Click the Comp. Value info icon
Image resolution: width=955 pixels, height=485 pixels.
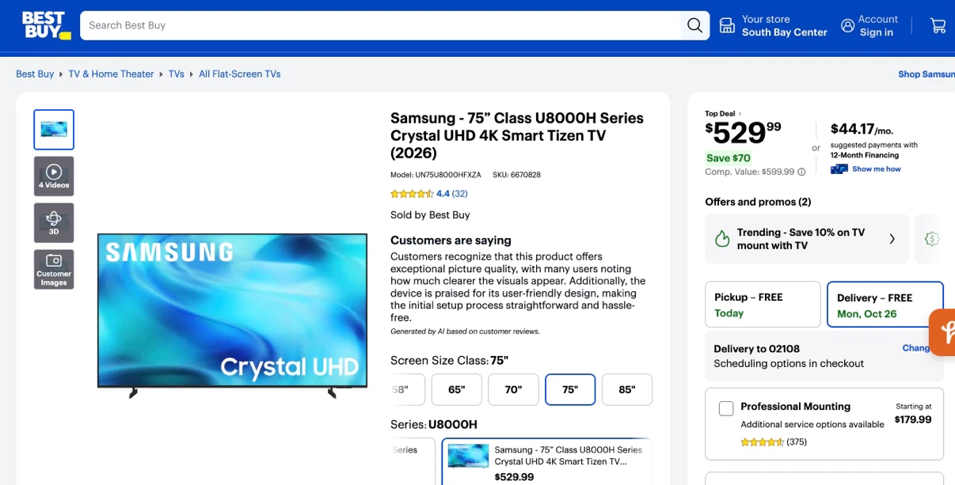click(801, 172)
